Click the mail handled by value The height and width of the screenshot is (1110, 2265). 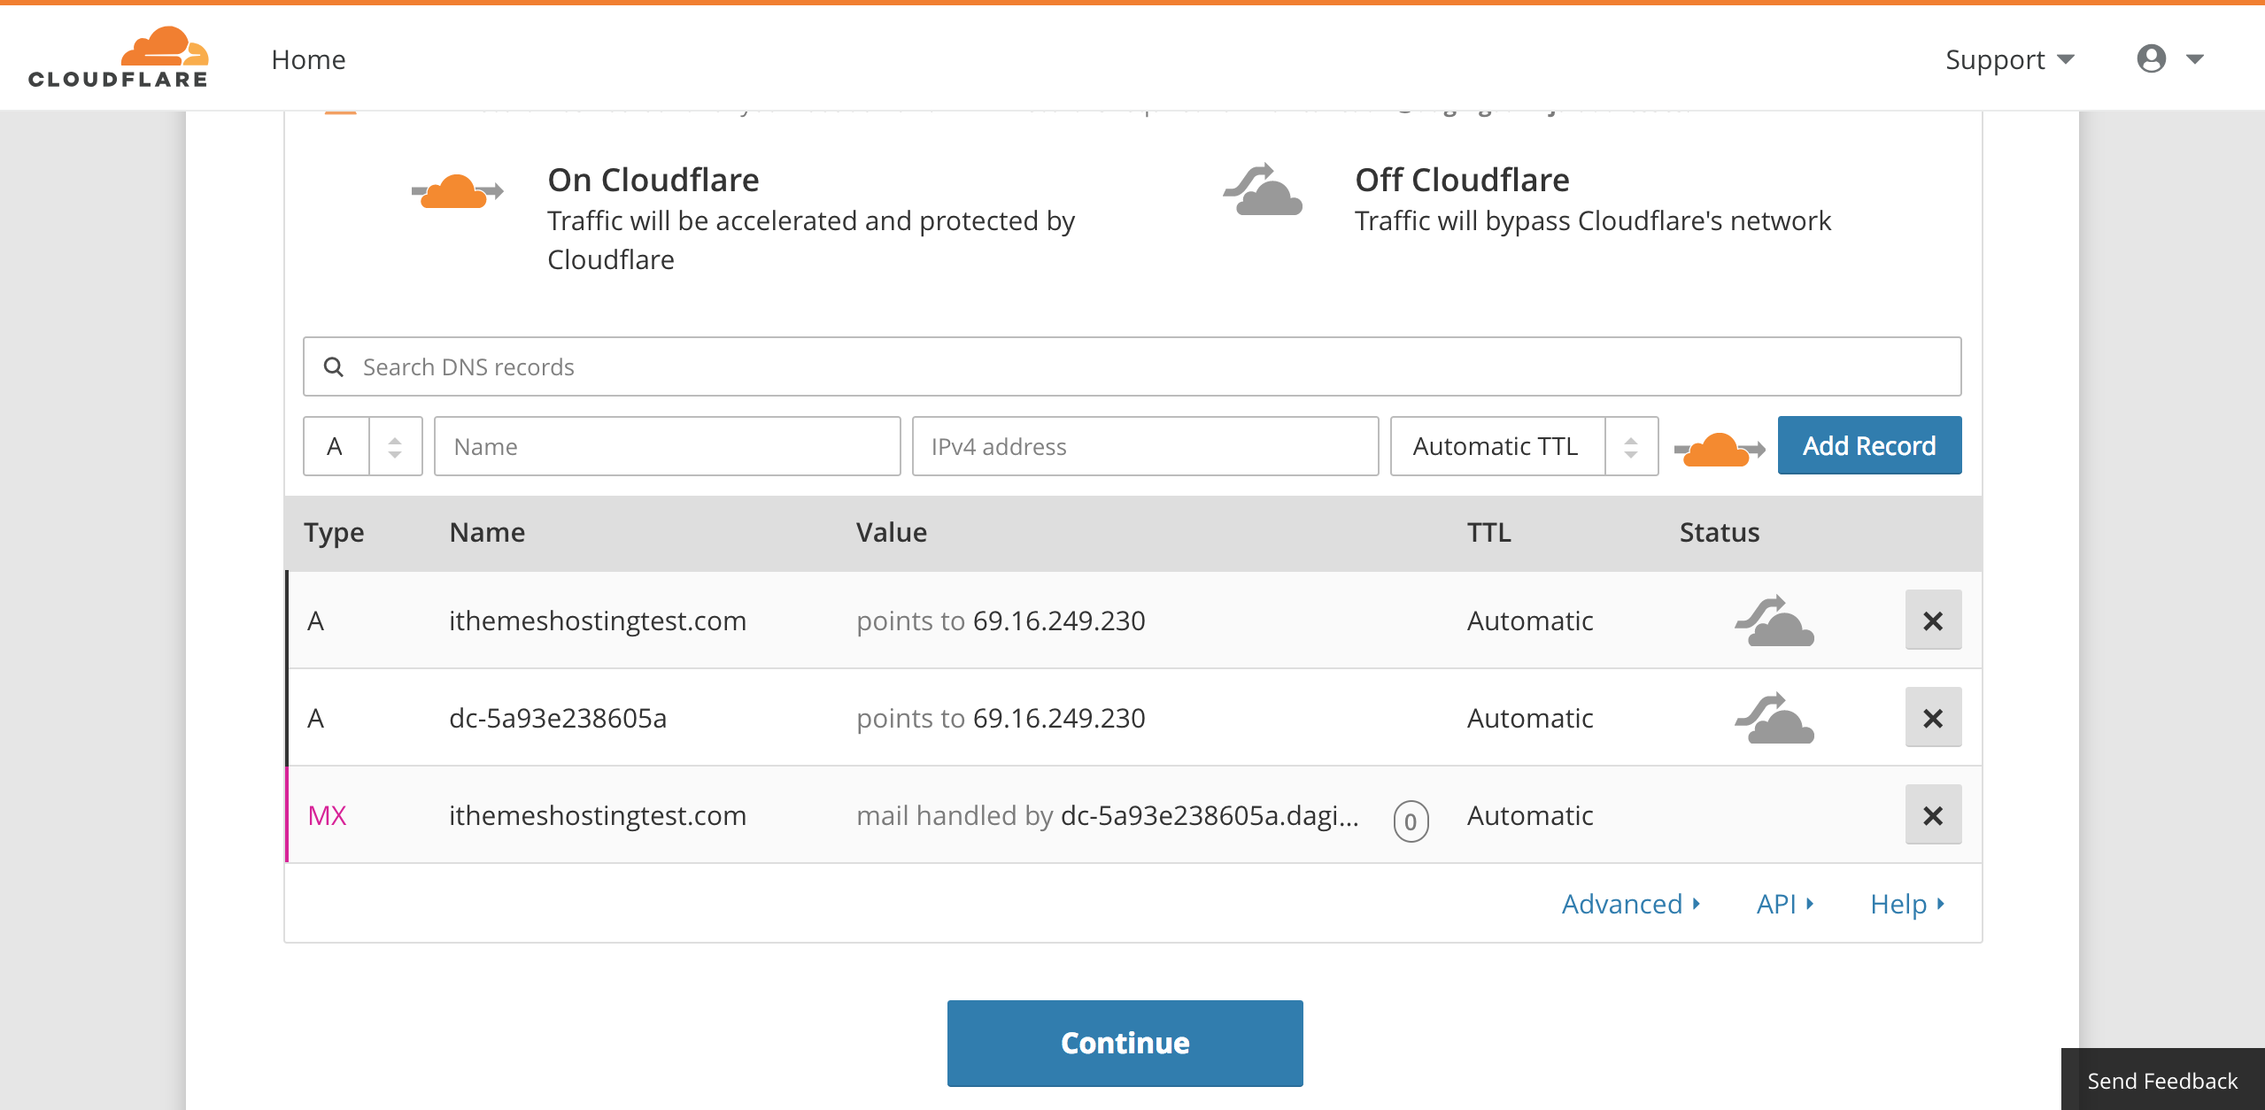pyautogui.click(x=1108, y=815)
